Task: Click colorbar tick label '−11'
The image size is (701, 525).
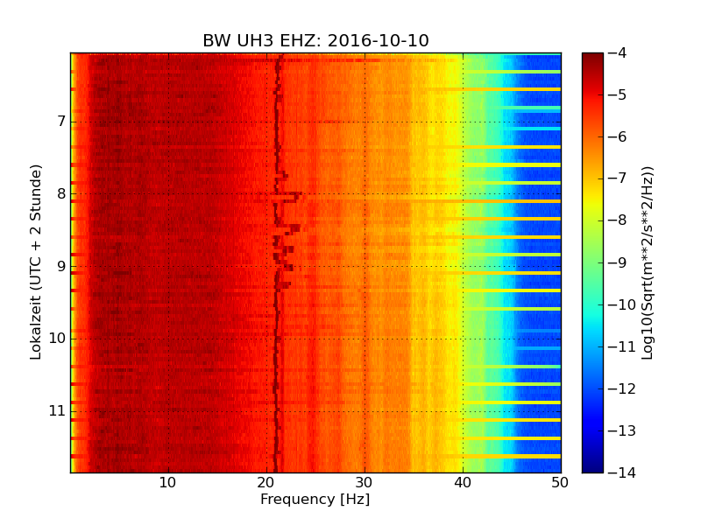Action: (622, 346)
